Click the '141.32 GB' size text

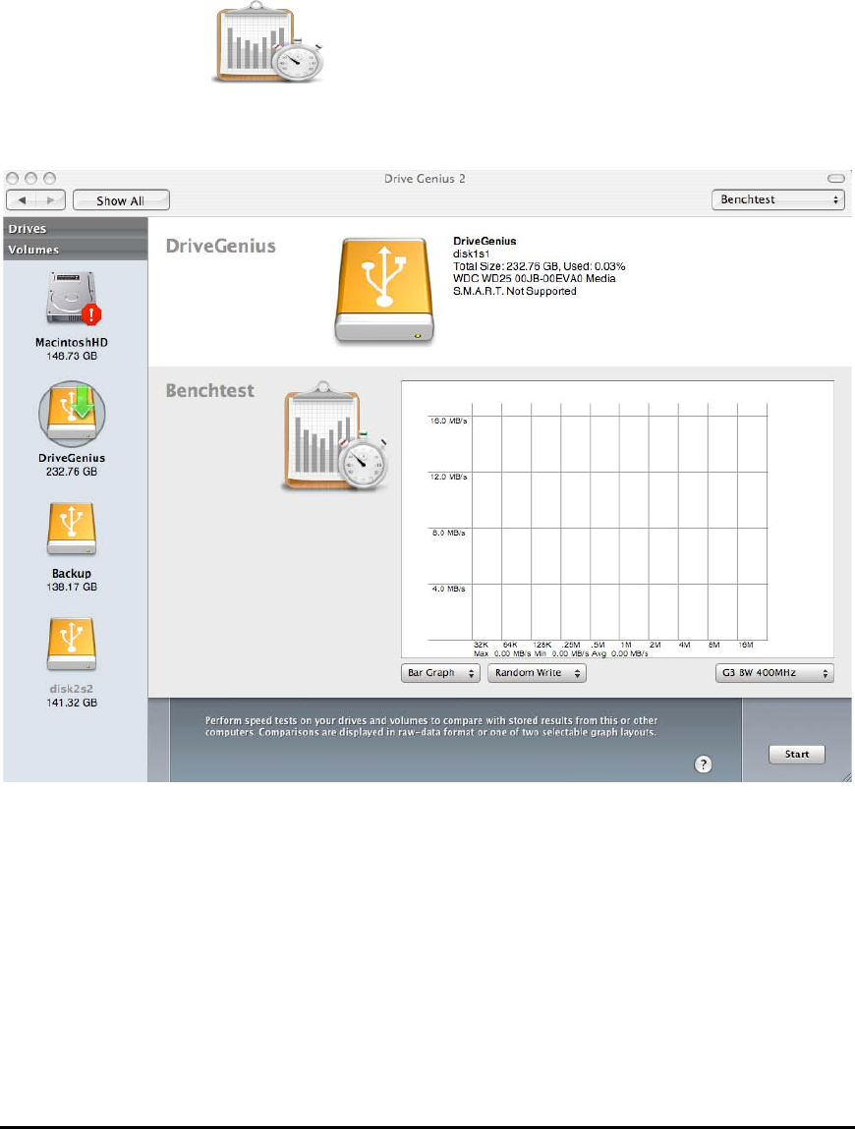(x=72, y=703)
